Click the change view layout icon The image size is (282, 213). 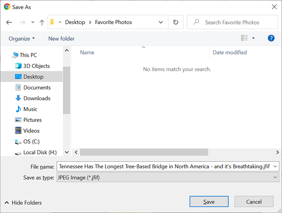pos(245,38)
